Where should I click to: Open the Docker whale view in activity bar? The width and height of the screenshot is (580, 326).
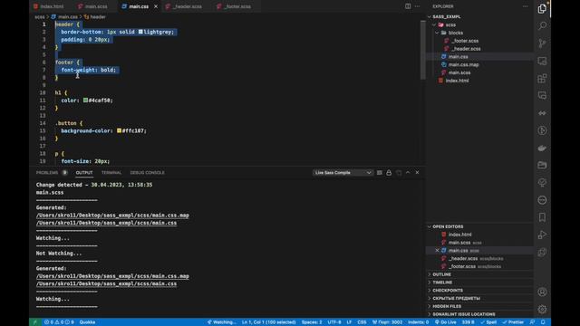click(x=542, y=148)
